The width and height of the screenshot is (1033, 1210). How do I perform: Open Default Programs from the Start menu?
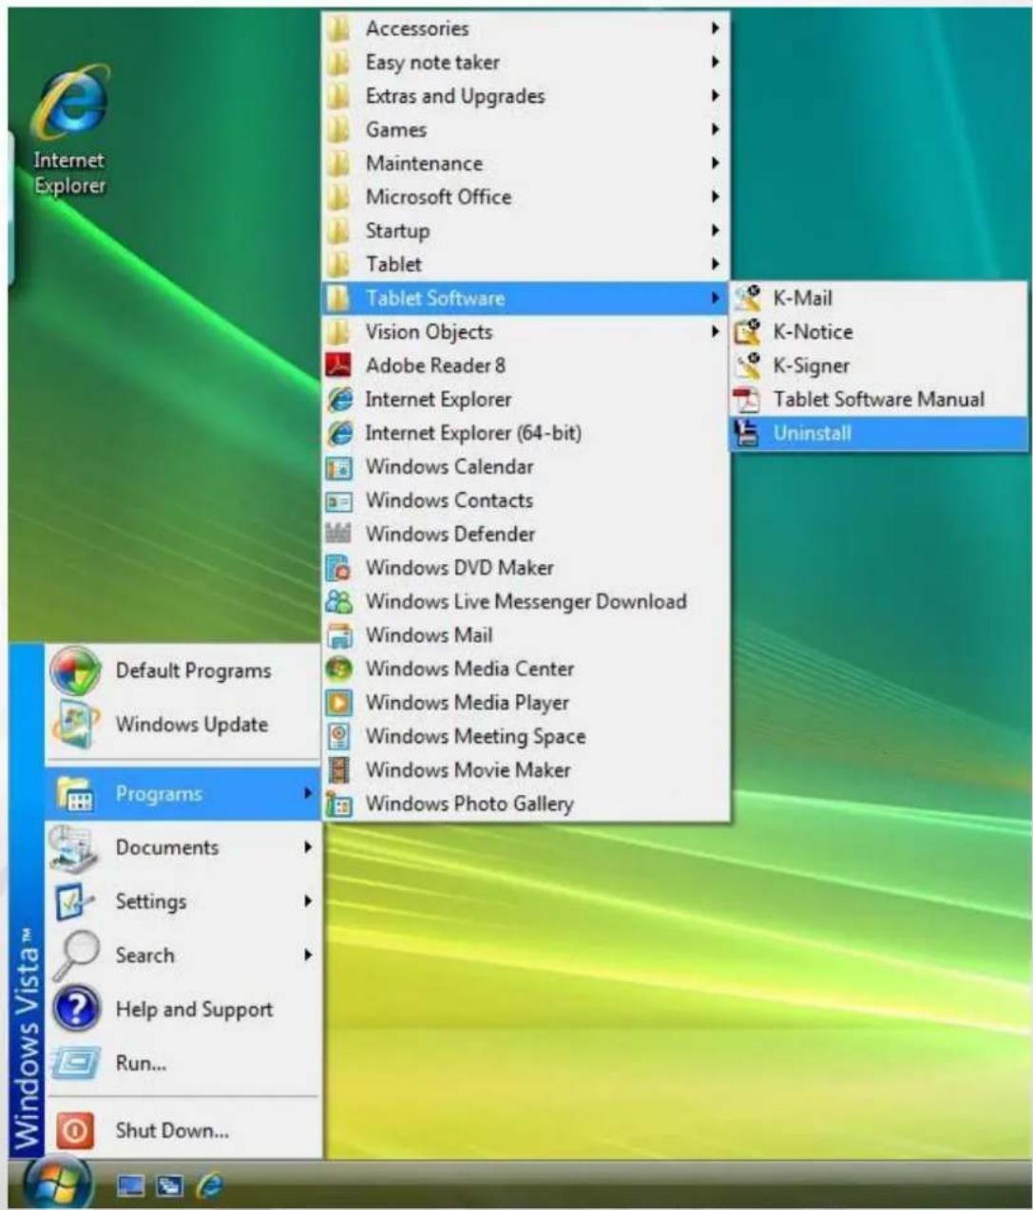click(x=182, y=671)
